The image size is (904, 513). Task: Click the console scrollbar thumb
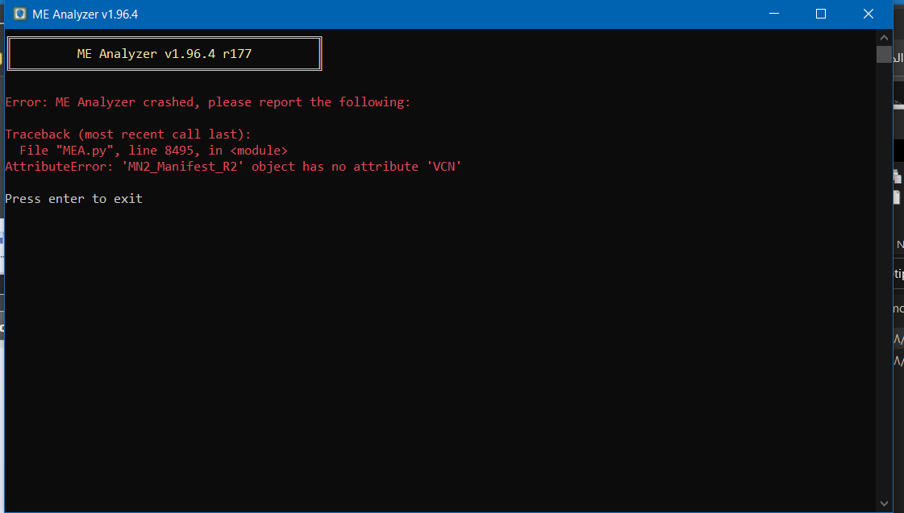(x=884, y=54)
